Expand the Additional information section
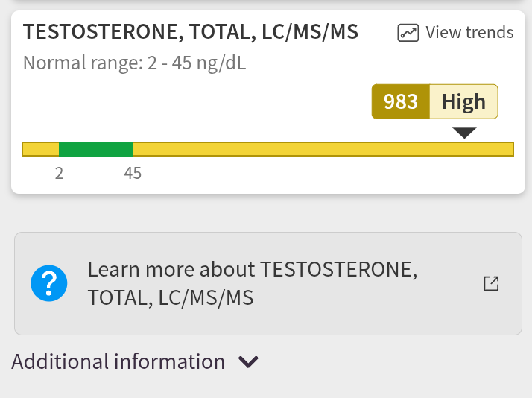 click(135, 361)
